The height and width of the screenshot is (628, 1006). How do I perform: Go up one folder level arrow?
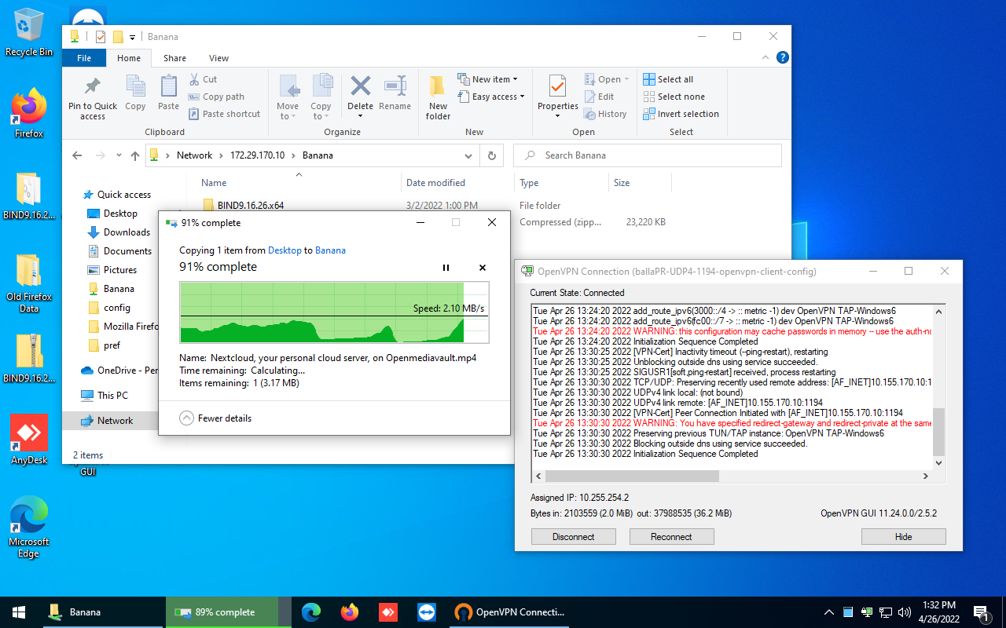[x=135, y=155]
